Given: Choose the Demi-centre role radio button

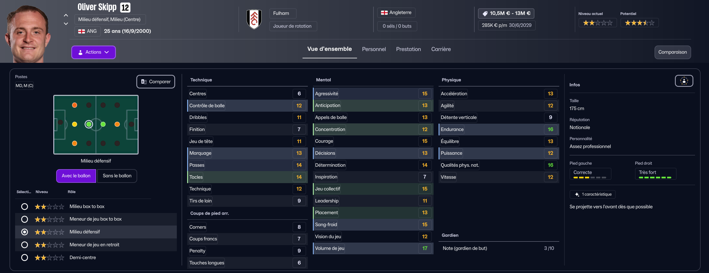Looking at the screenshot, I should tap(25, 257).
